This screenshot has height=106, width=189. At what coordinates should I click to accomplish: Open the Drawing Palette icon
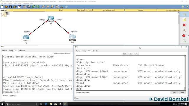pyautogui.click(x=57, y=6)
